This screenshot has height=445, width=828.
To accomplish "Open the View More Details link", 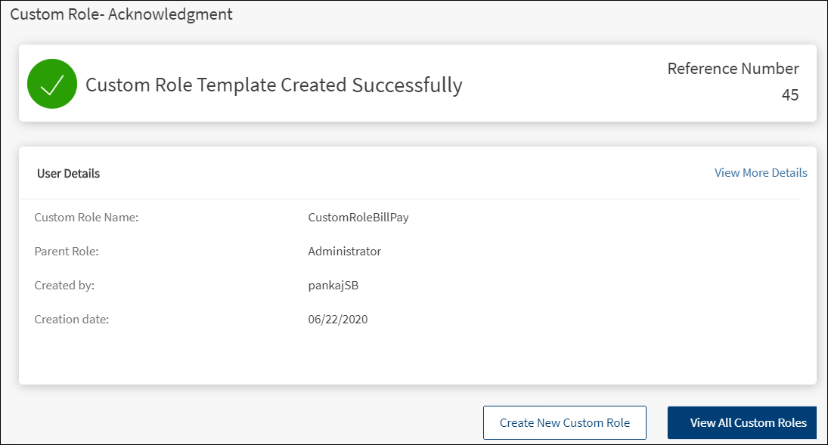I will pos(761,173).
